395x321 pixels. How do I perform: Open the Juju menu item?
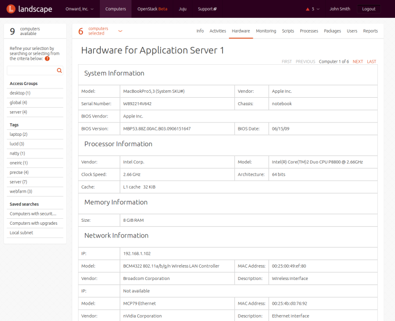[182, 9]
